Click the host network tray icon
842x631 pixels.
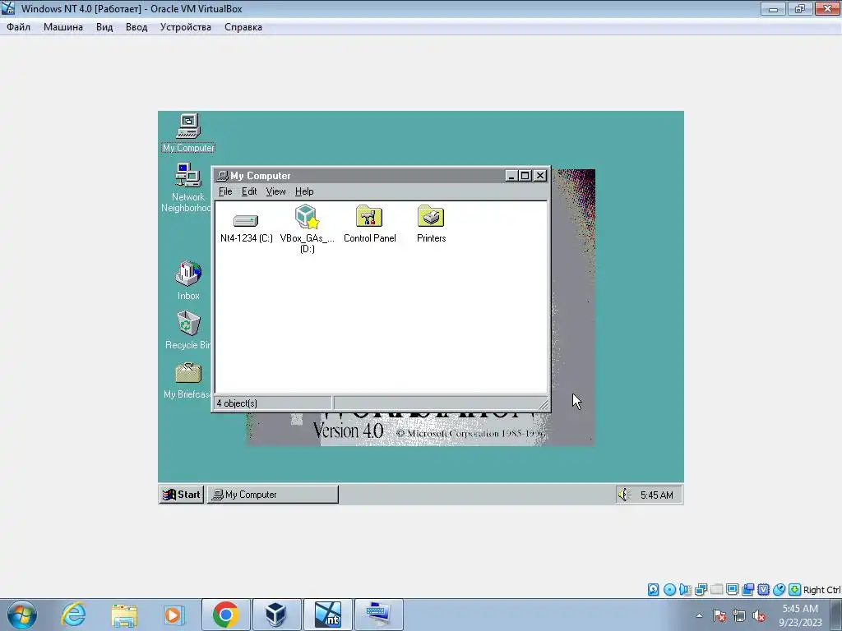click(x=739, y=616)
